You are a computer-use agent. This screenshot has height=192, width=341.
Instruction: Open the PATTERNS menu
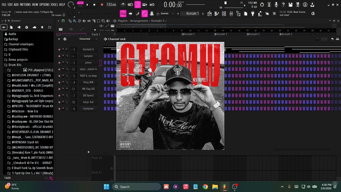click(25, 5)
